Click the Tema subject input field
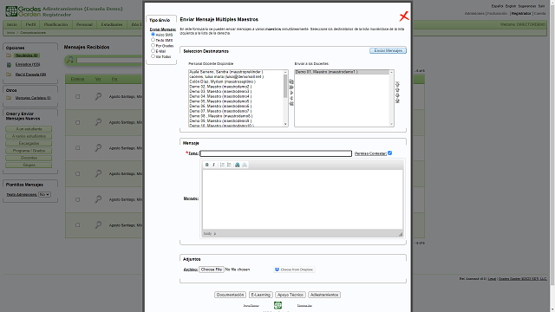Screen dimensions: 555x312 tap(276, 153)
